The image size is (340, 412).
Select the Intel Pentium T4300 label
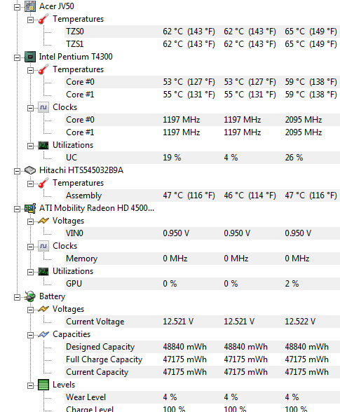tap(76, 57)
